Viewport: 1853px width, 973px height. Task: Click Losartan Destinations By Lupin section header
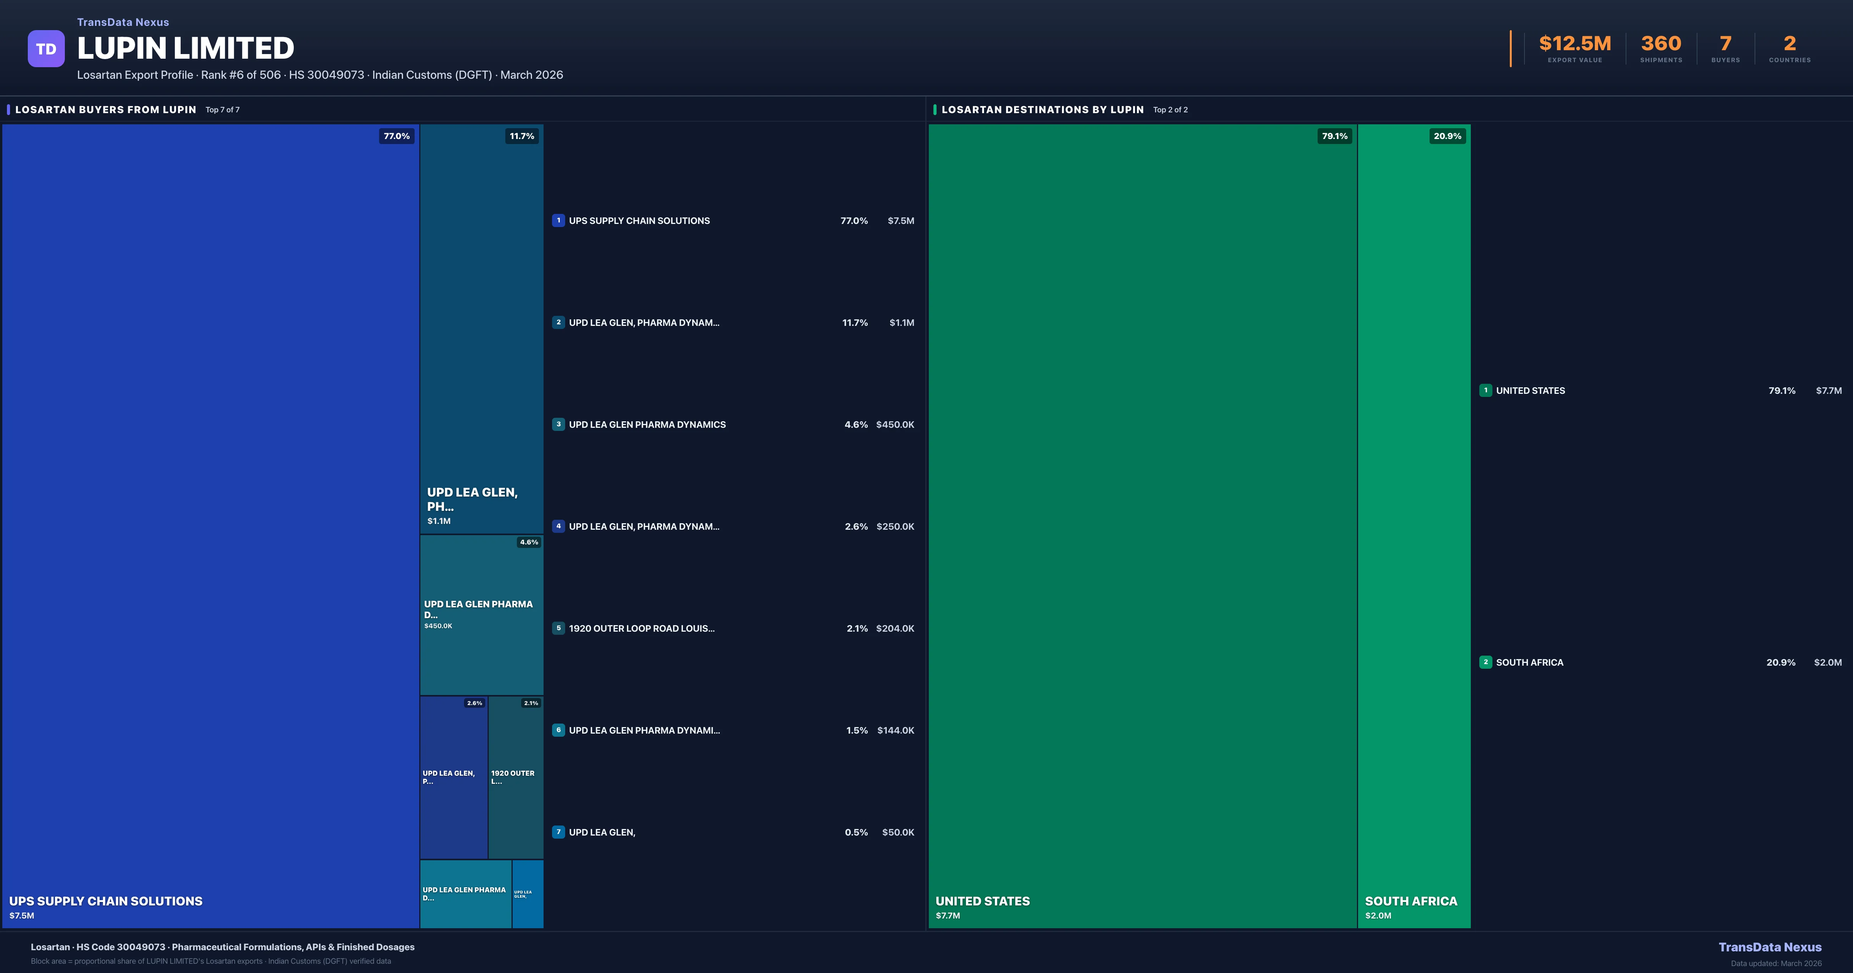tap(1042, 109)
